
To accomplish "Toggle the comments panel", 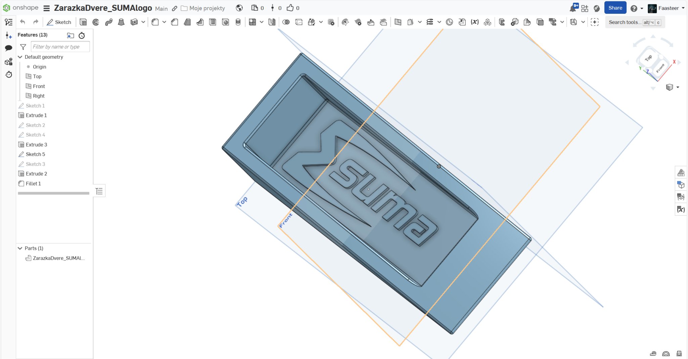I will (x=9, y=48).
